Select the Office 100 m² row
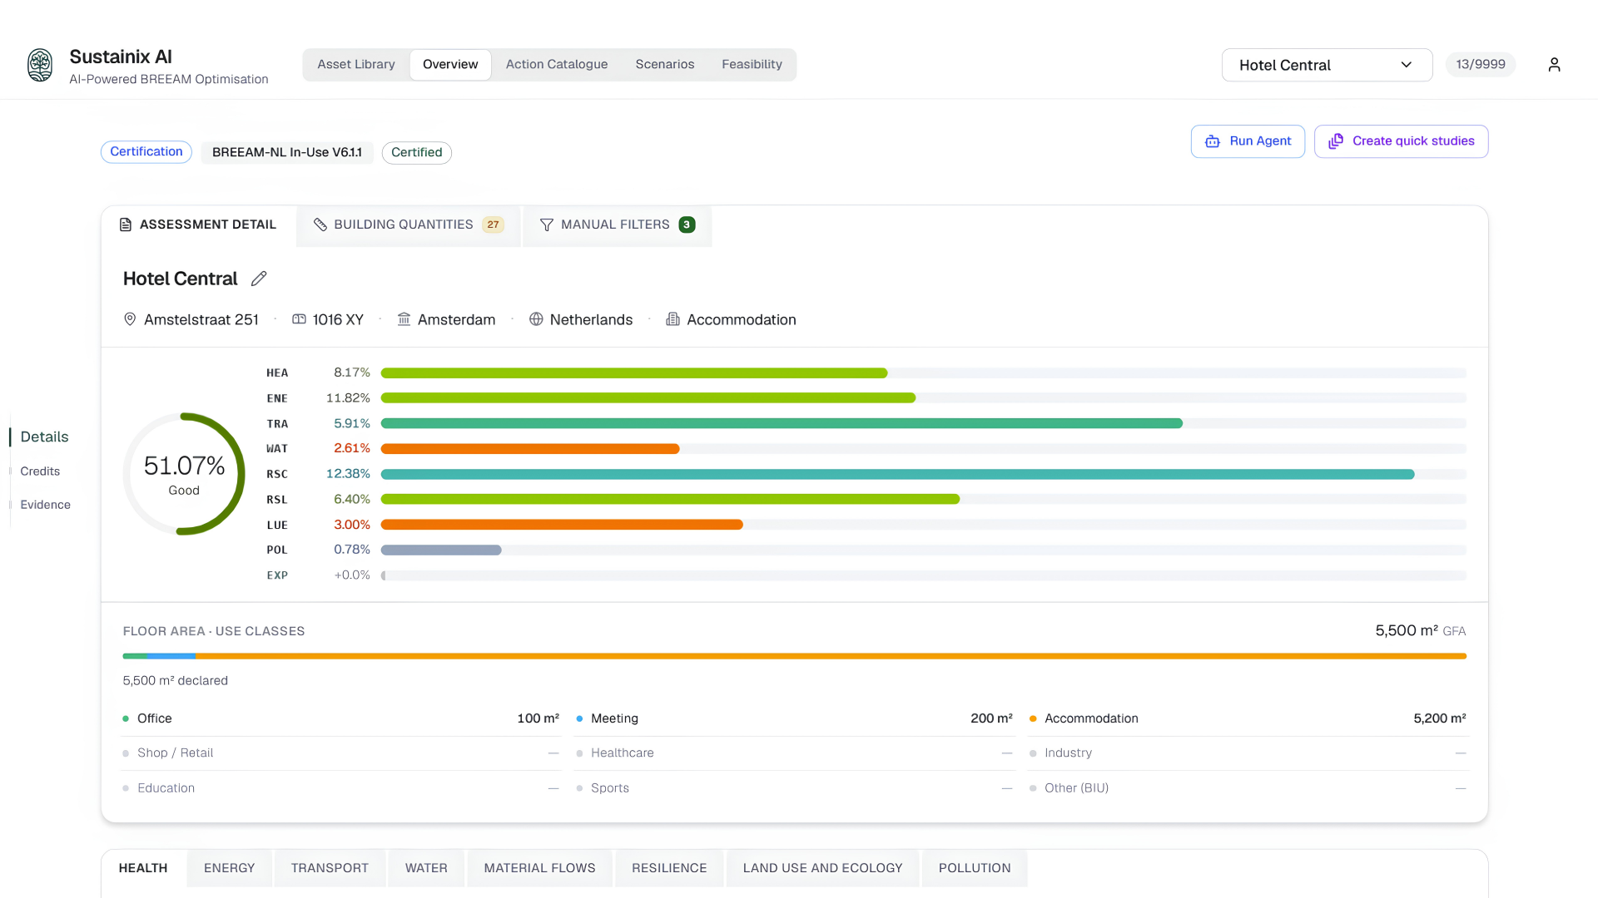This screenshot has width=1598, height=898. [340, 718]
